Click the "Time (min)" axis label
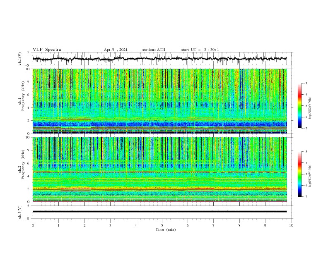This screenshot has height=253, width=328. point(166,229)
